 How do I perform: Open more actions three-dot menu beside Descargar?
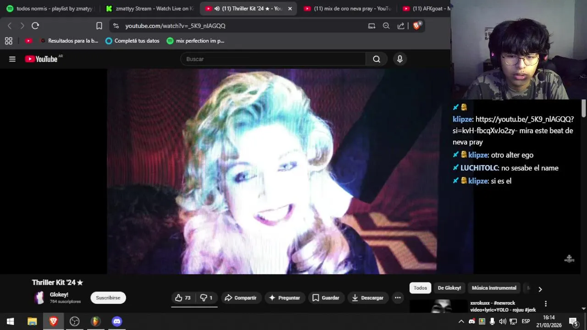(x=398, y=298)
